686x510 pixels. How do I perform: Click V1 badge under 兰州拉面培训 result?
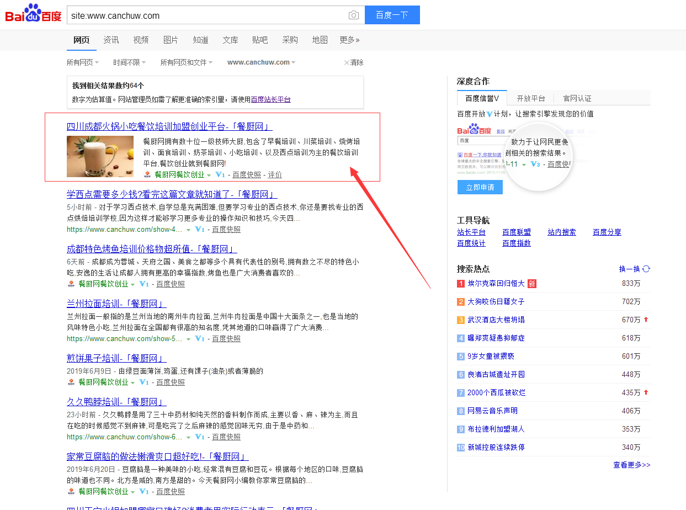point(200,338)
